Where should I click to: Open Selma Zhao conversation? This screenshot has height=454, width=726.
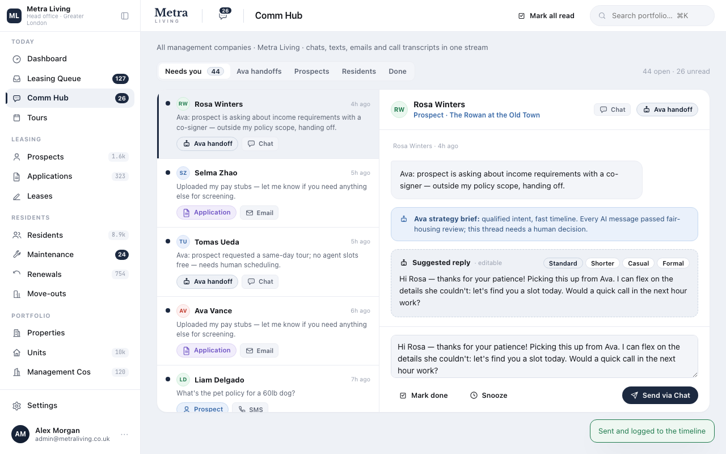tap(268, 193)
